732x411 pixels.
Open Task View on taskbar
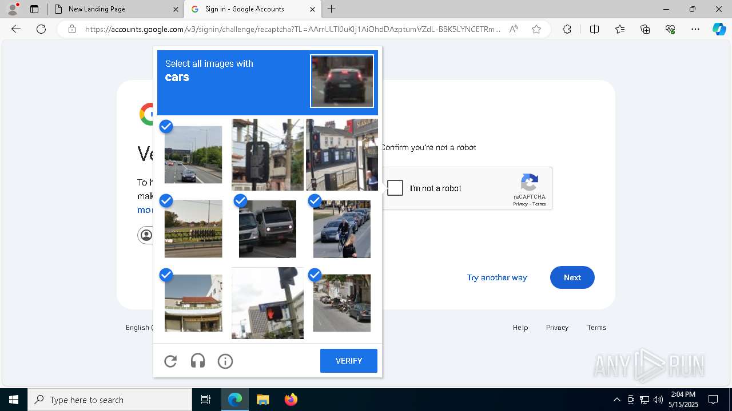pos(206,400)
